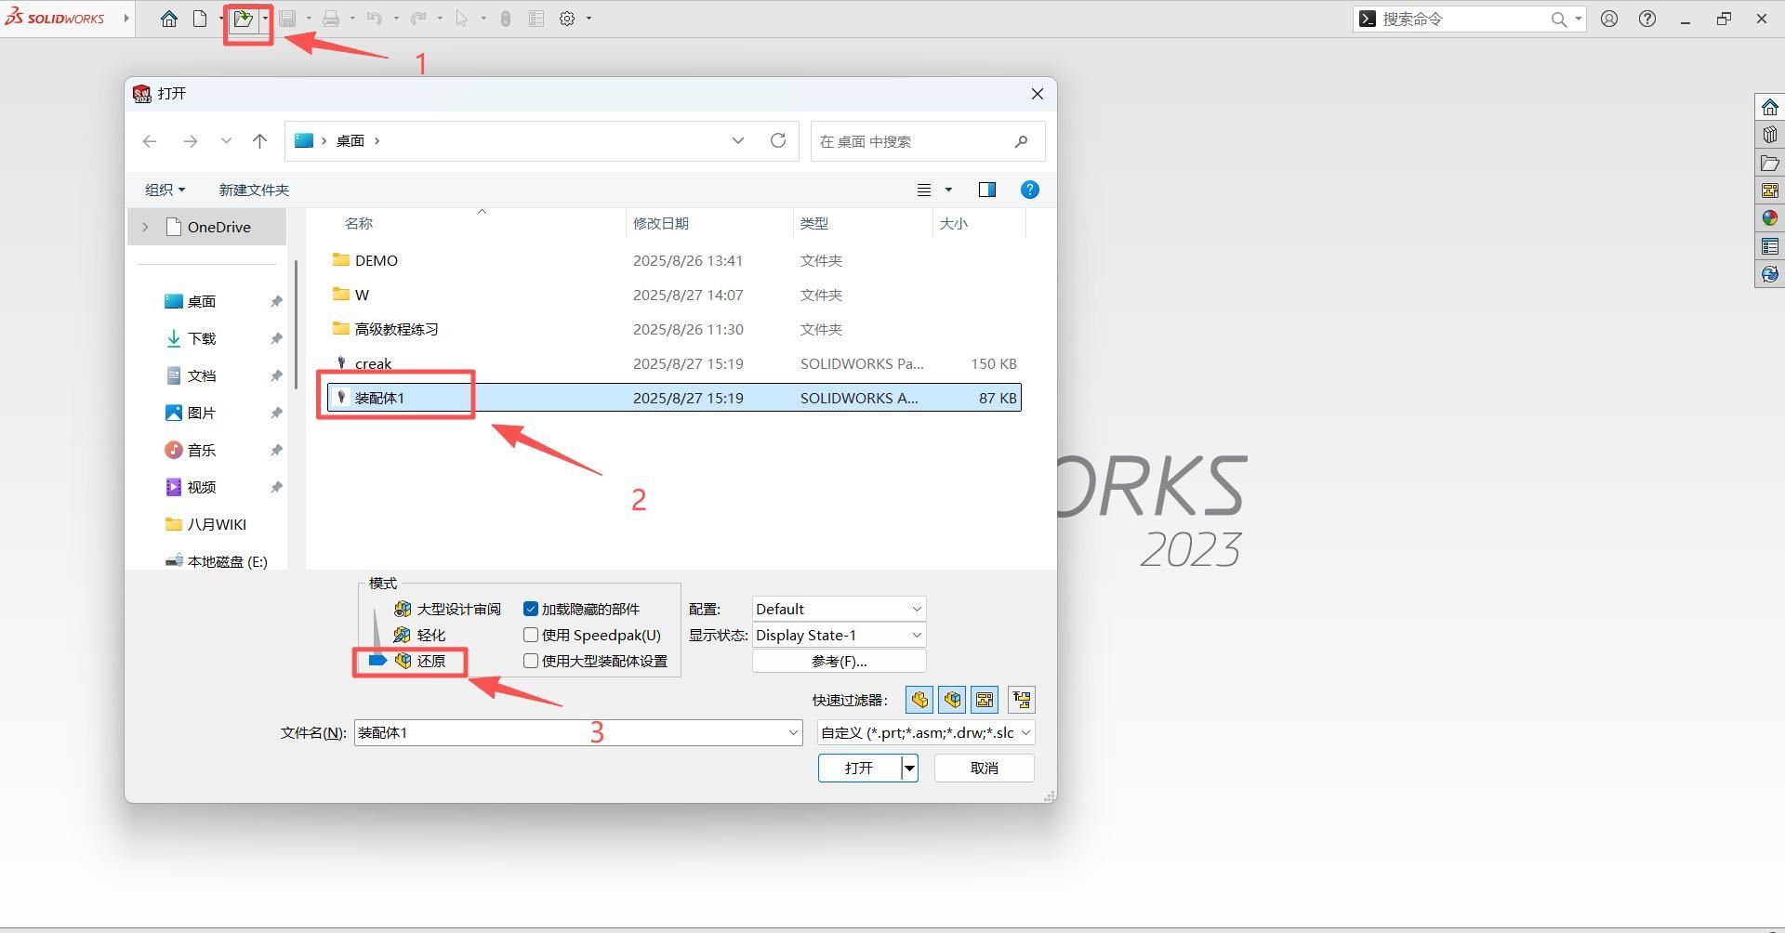Open the 配置 Default dropdown
Screen dimensions: 1785x933
pos(839,610)
